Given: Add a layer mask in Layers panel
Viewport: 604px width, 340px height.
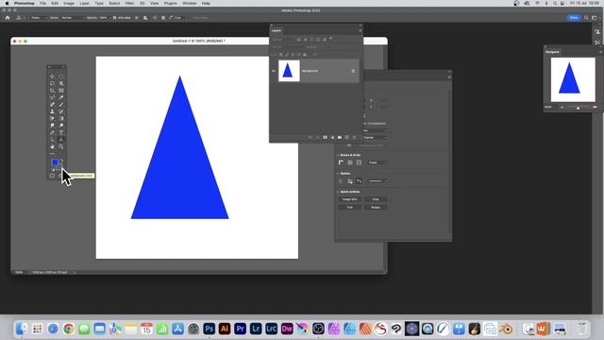Looking at the screenshot, I should point(325,137).
